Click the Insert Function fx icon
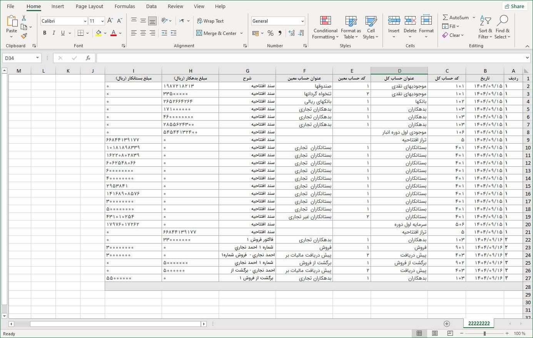 pos(88,58)
